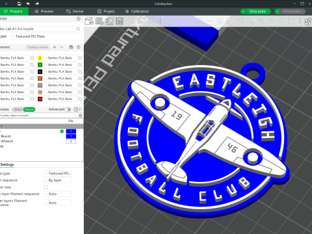Open the Bambu Lab A1 0.4 nozzle dropdown
The width and height of the screenshot is (312, 234).
[37, 29]
